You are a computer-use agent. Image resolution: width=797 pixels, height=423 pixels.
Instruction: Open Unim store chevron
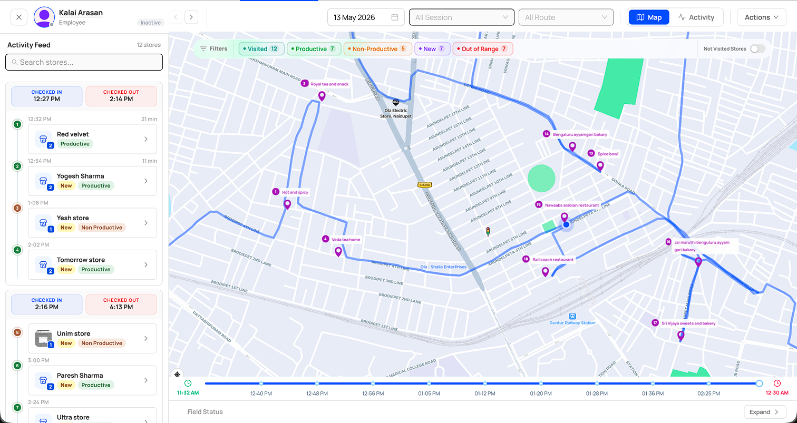pos(146,338)
